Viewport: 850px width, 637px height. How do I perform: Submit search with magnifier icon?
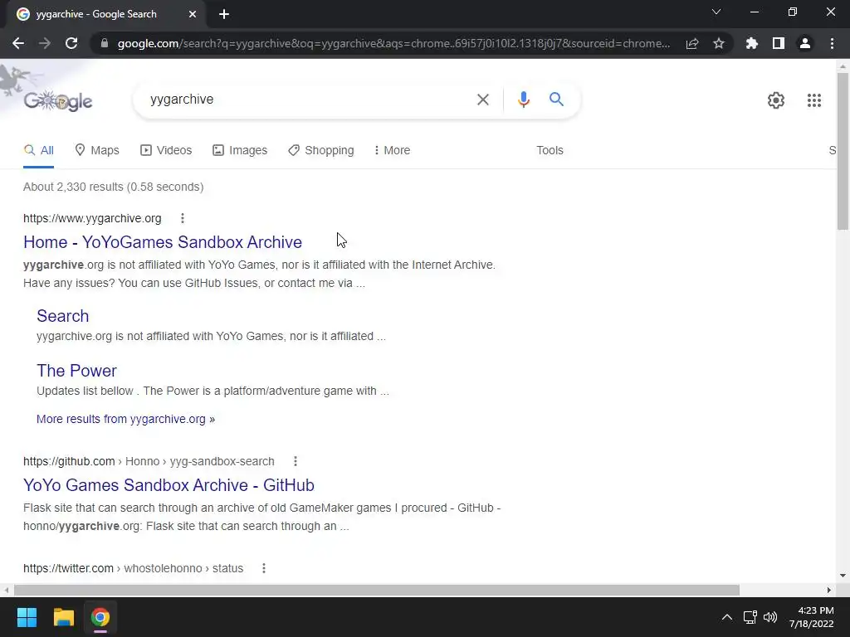click(x=556, y=100)
